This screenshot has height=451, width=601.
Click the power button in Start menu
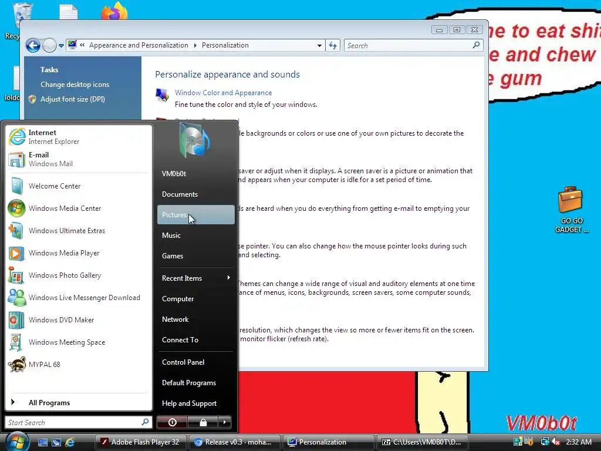click(172, 422)
